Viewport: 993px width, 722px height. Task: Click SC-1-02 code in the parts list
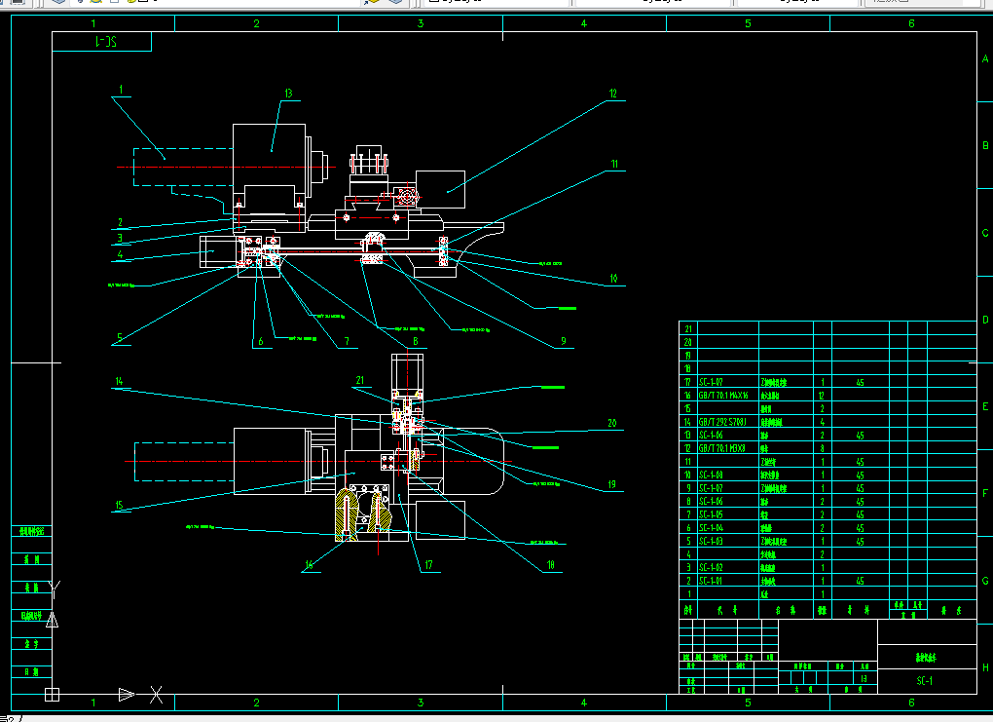[711, 567]
